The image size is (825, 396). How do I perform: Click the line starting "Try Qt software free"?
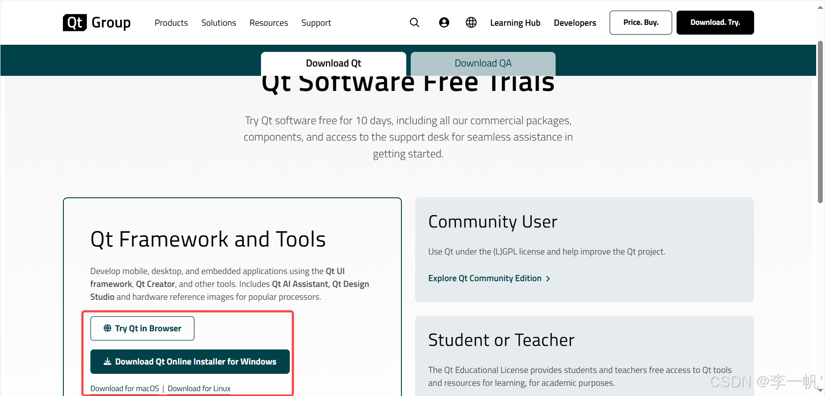coord(408,121)
